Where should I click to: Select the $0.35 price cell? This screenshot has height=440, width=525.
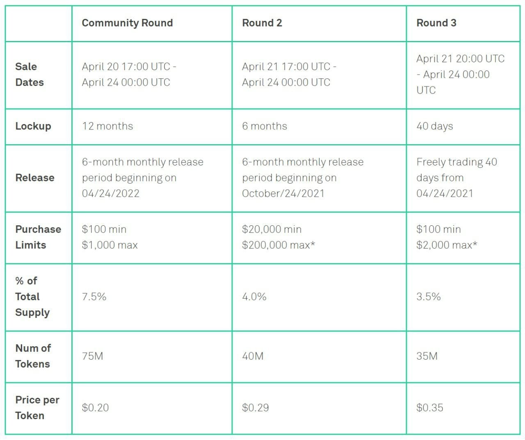[x=429, y=408]
